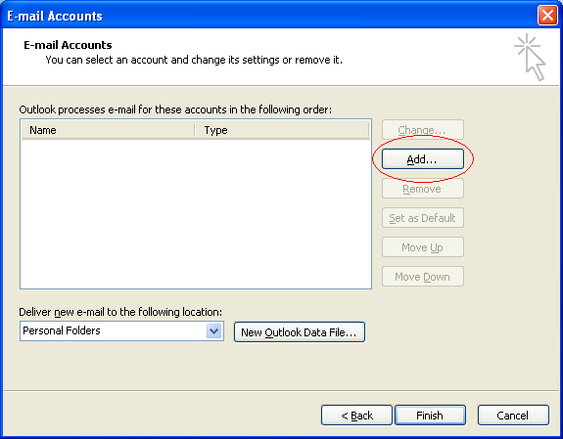Viewport: 563px width, 439px height.
Task: Sort accounts by the Type column header
Action: [x=282, y=130]
